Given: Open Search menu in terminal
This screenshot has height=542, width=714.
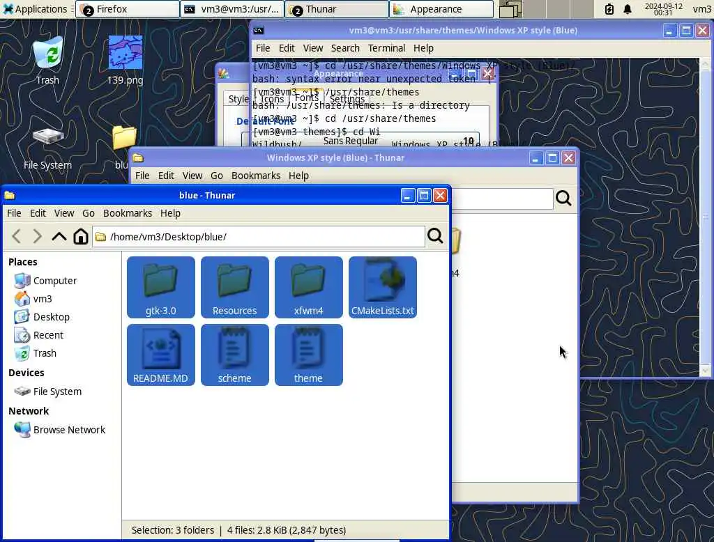Looking at the screenshot, I should tap(345, 48).
